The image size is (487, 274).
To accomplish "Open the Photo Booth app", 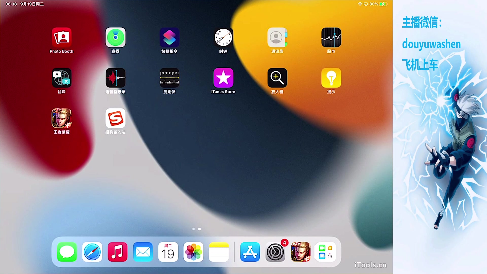I will pyautogui.click(x=62, y=38).
